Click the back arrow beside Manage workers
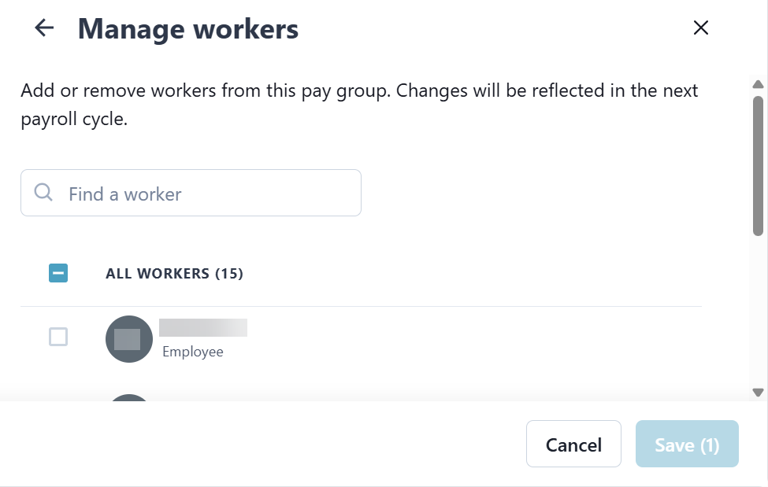Viewport: 768px width, 487px height. click(44, 28)
